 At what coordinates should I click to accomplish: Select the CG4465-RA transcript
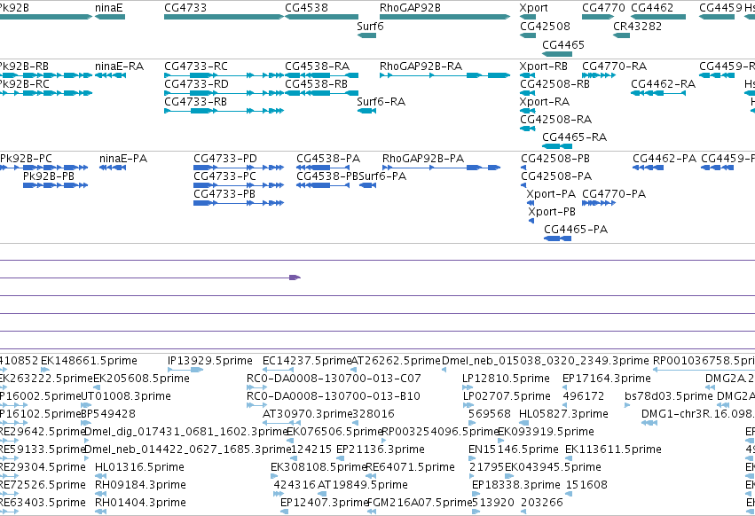557,146
